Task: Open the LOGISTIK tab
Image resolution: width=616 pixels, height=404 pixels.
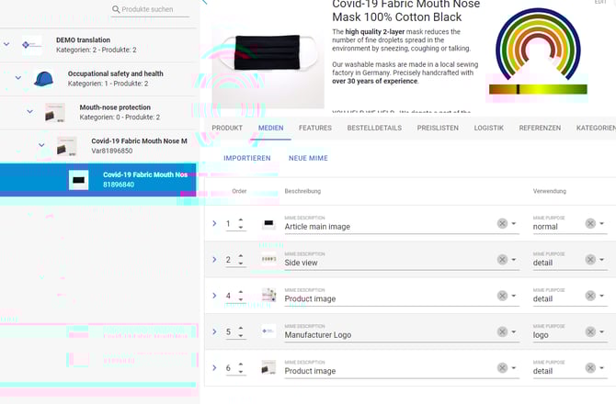Action: (488, 128)
